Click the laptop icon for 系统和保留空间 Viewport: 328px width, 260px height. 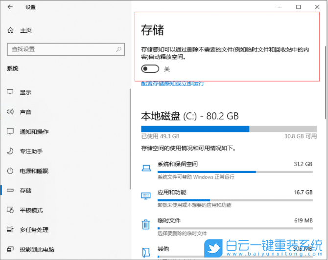pos(146,168)
